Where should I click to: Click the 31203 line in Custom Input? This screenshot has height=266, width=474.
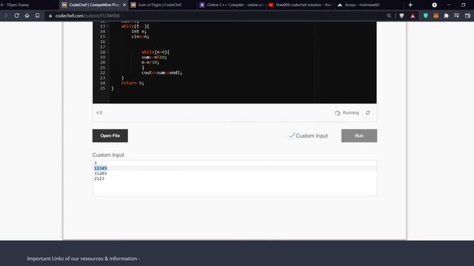point(101,174)
